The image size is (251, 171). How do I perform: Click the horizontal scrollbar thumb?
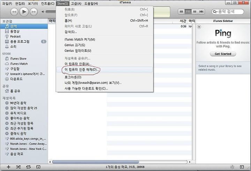point(96,162)
